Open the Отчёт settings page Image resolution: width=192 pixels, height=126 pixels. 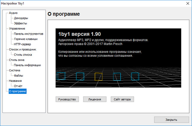pyautogui.click(x=18, y=86)
